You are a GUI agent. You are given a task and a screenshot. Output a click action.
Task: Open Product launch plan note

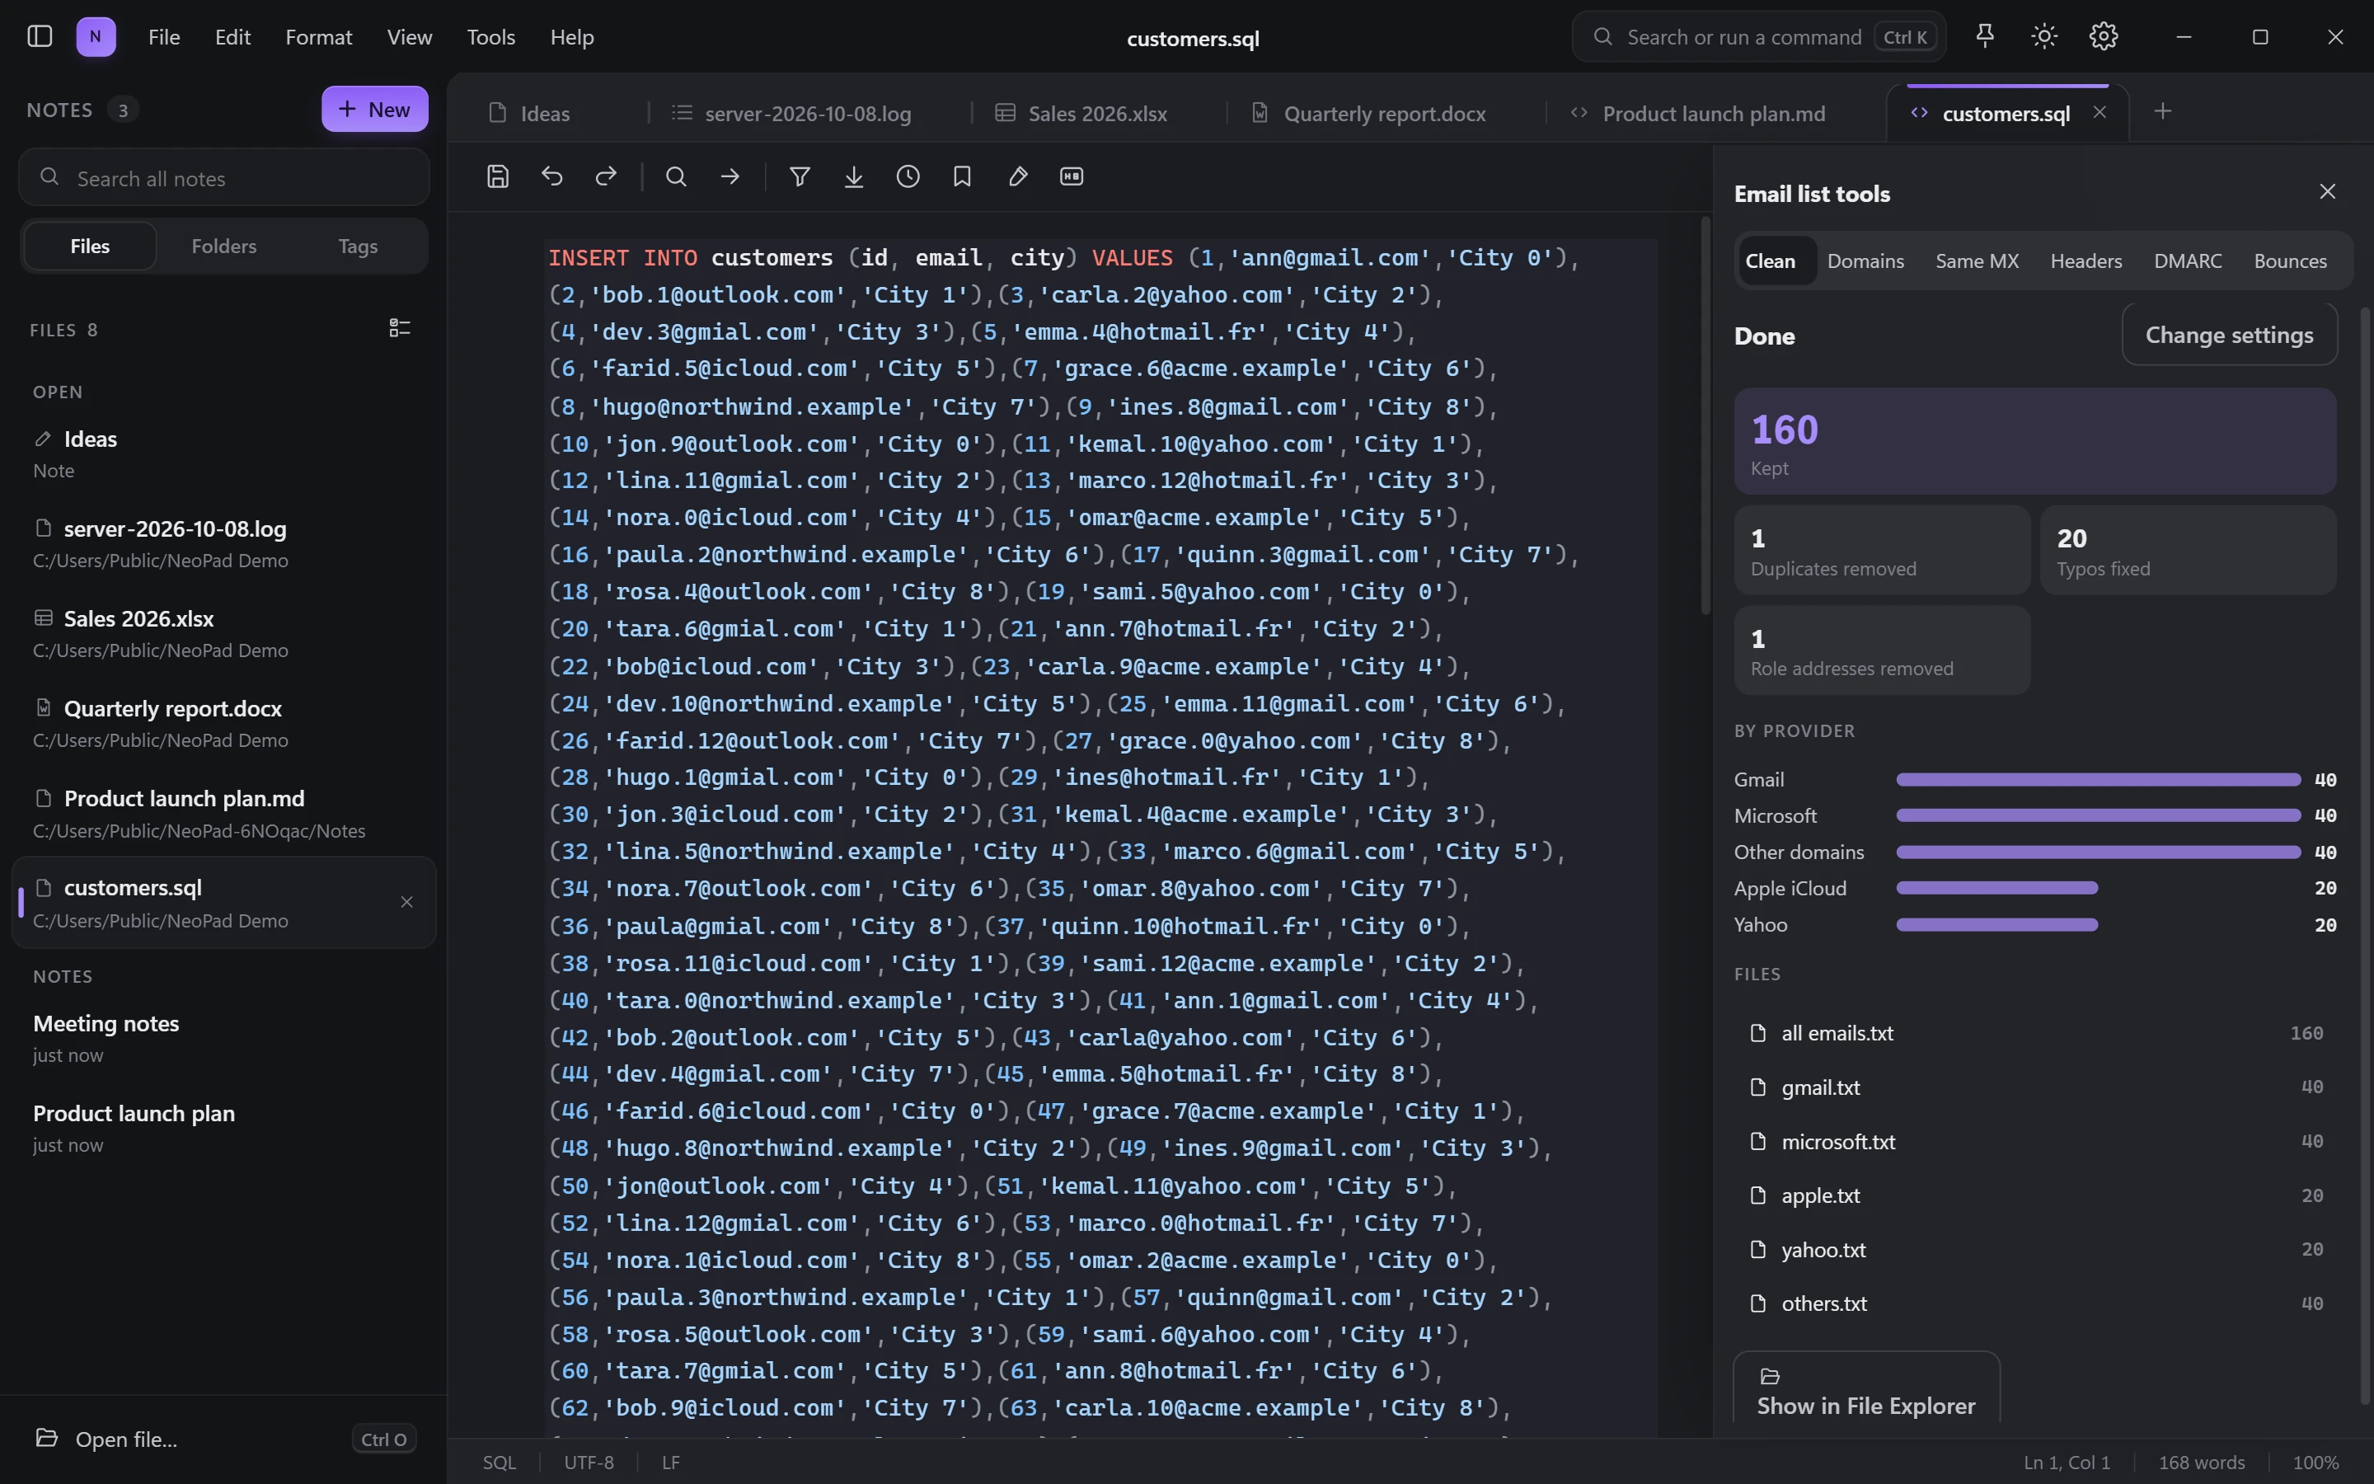pyautogui.click(x=223, y=1128)
